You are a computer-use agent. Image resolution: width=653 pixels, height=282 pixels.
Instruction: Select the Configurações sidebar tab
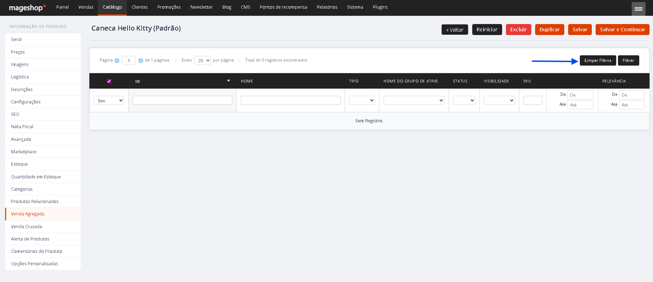point(43,102)
